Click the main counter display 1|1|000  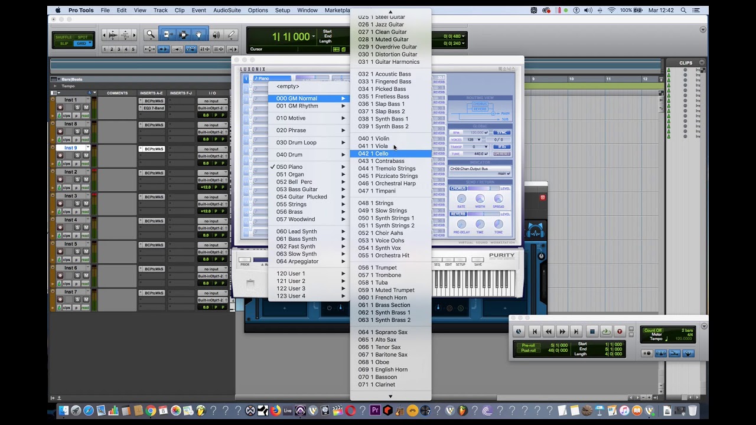(292, 37)
